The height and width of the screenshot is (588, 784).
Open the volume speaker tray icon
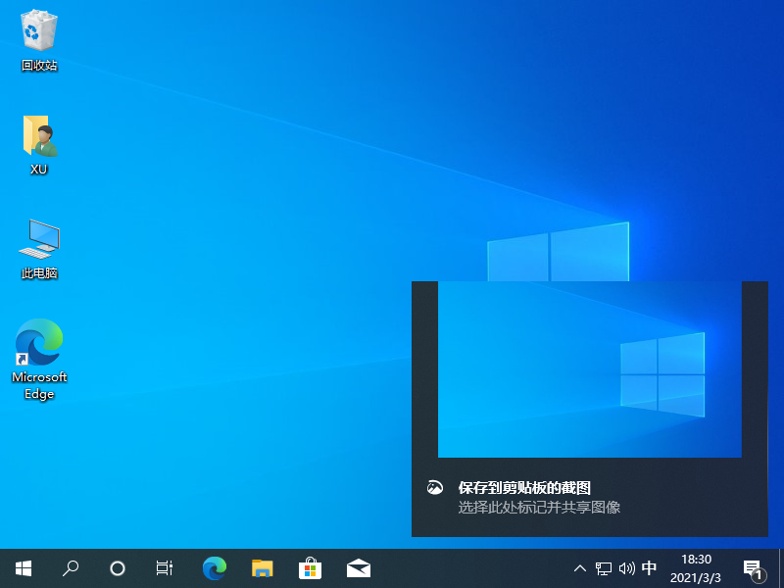[626, 568]
